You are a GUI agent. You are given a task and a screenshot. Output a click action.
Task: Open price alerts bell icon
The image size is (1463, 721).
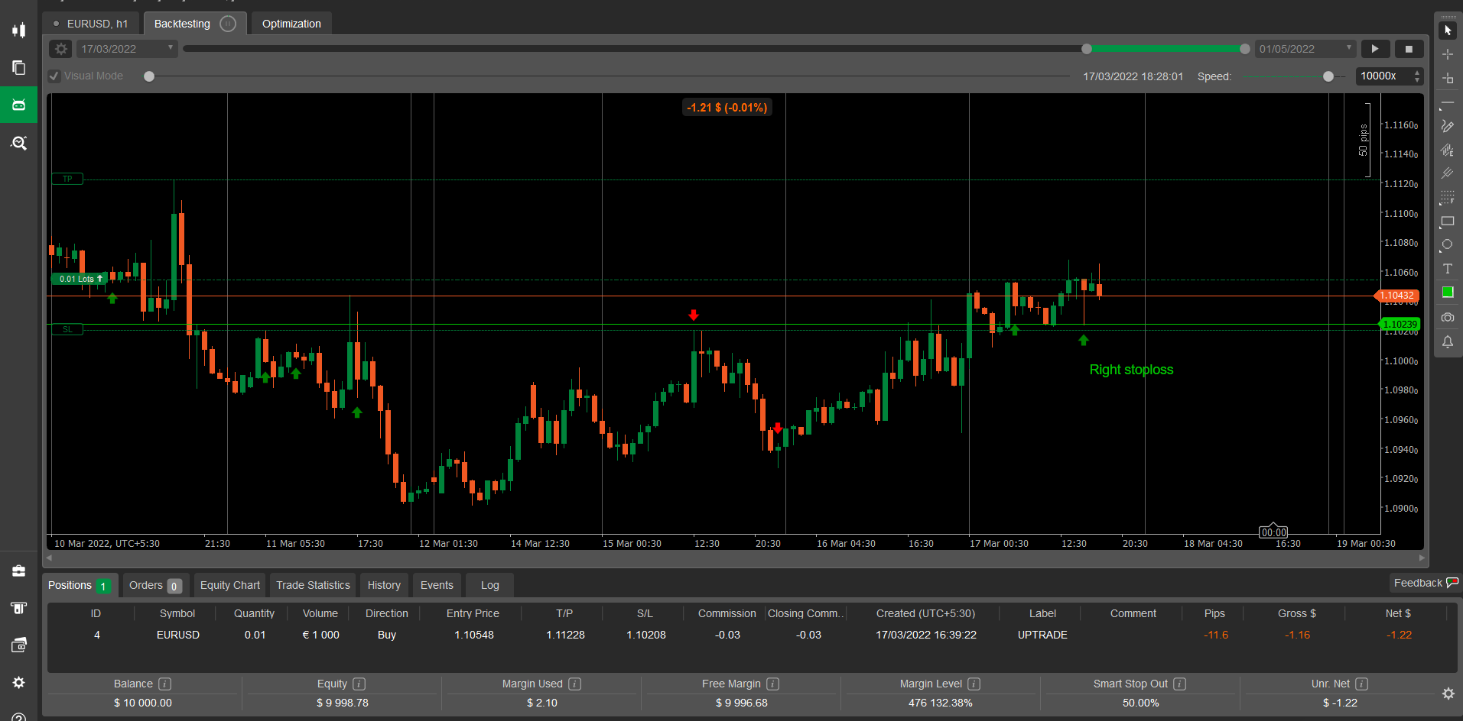pos(1447,341)
